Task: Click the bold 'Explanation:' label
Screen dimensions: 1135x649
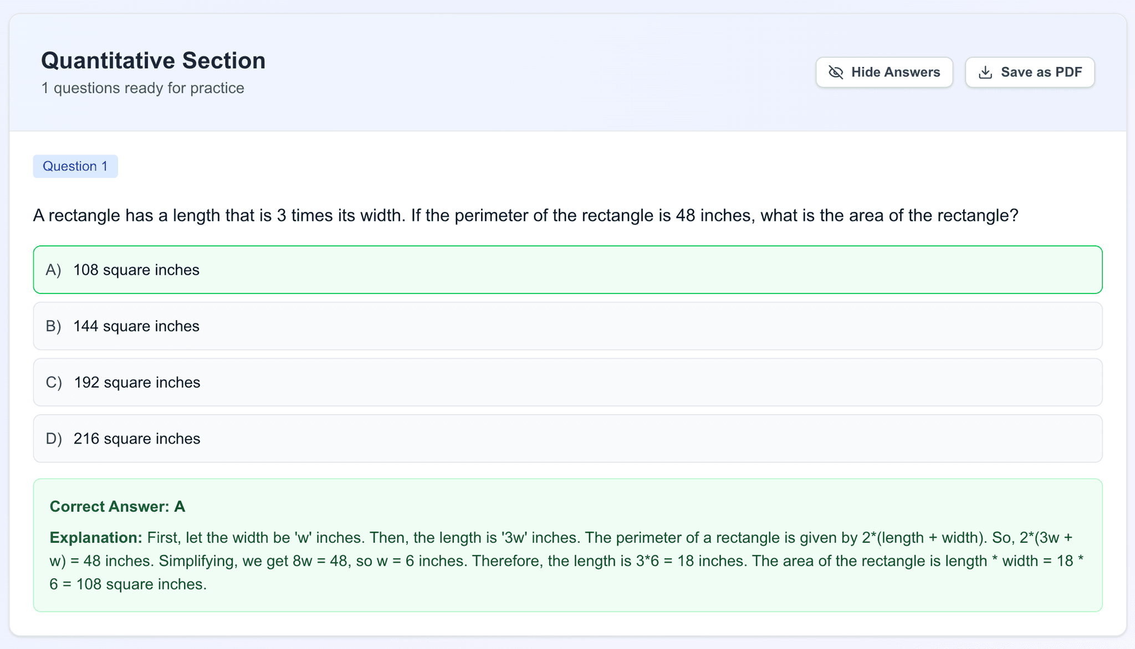Action: point(96,538)
